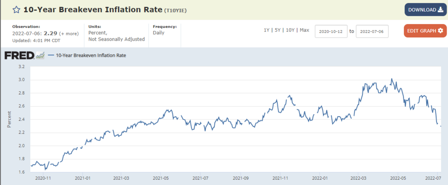Click the 1.6 y-axis label
This screenshot has width=448, height=185.
coord(22,172)
